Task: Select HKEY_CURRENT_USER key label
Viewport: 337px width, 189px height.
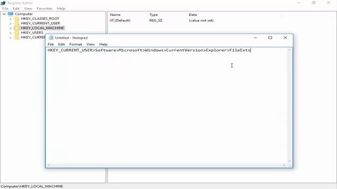Action: tap(41, 23)
